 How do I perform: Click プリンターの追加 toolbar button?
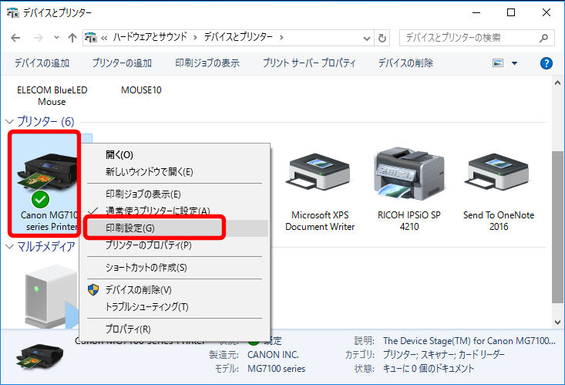click(x=122, y=63)
